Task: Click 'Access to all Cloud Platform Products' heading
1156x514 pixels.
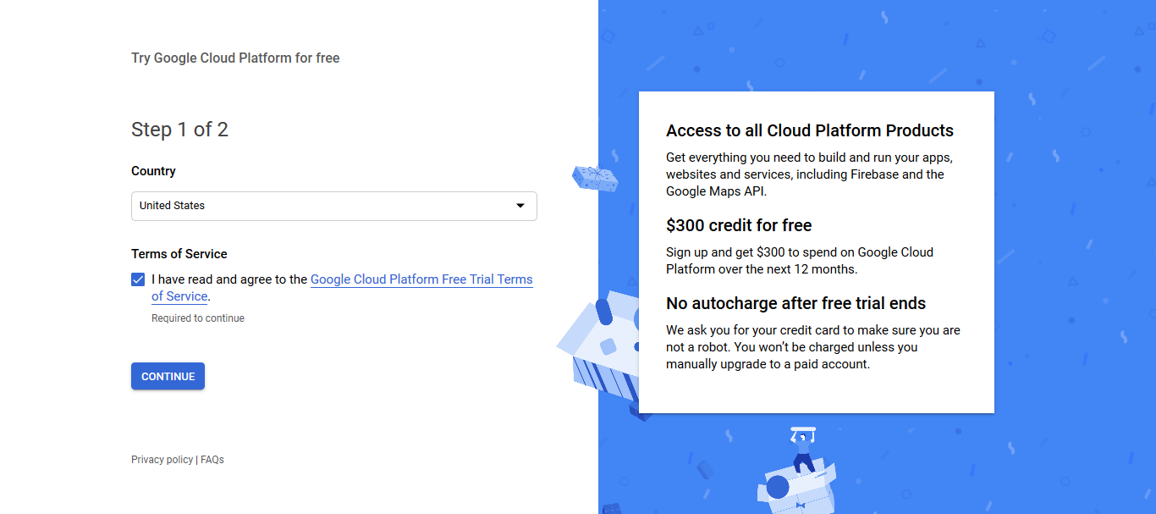Action: click(x=810, y=130)
